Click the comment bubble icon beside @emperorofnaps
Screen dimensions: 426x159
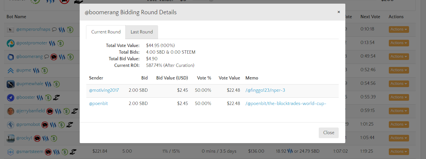coord(54,29)
